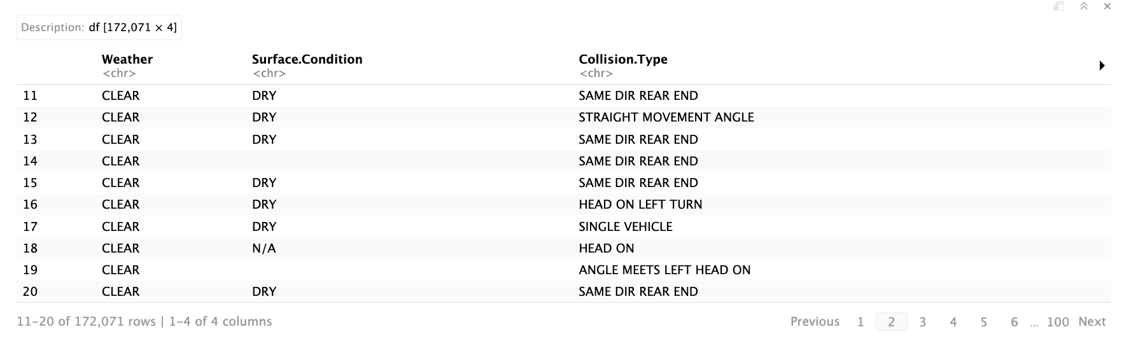Select page 2 in pagination
Viewport: 1124px width, 341px height.
[x=892, y=322]
